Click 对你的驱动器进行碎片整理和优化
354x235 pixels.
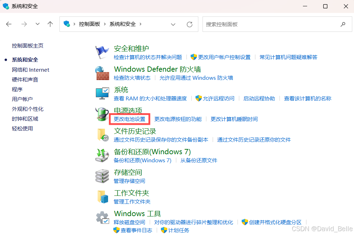(x=194, y=222)
